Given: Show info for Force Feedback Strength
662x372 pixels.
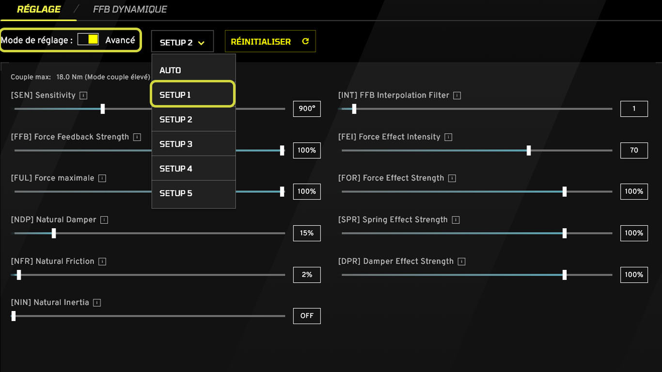Looking at the screenshot, I should click(137, 137).
